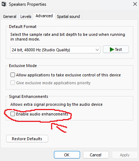Toggle Give exclusive mode applications priority
Image resolution: width=139 pixels, height=161 pixels.
coord(13,83)
